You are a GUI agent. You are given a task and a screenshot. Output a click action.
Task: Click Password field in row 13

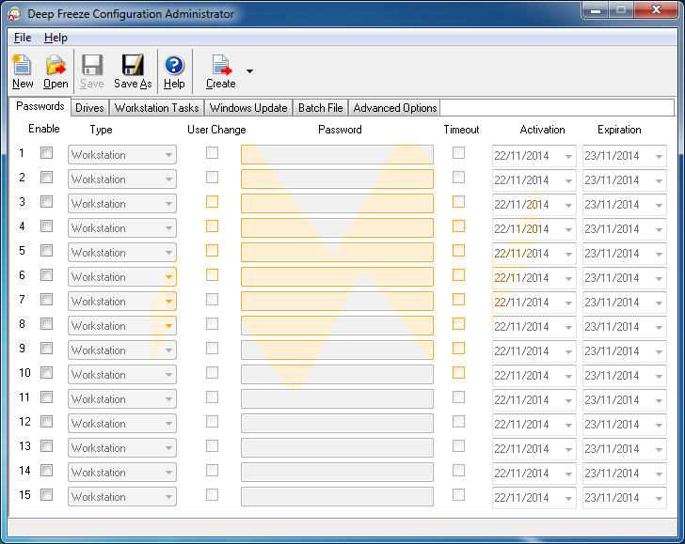[337, 448]
